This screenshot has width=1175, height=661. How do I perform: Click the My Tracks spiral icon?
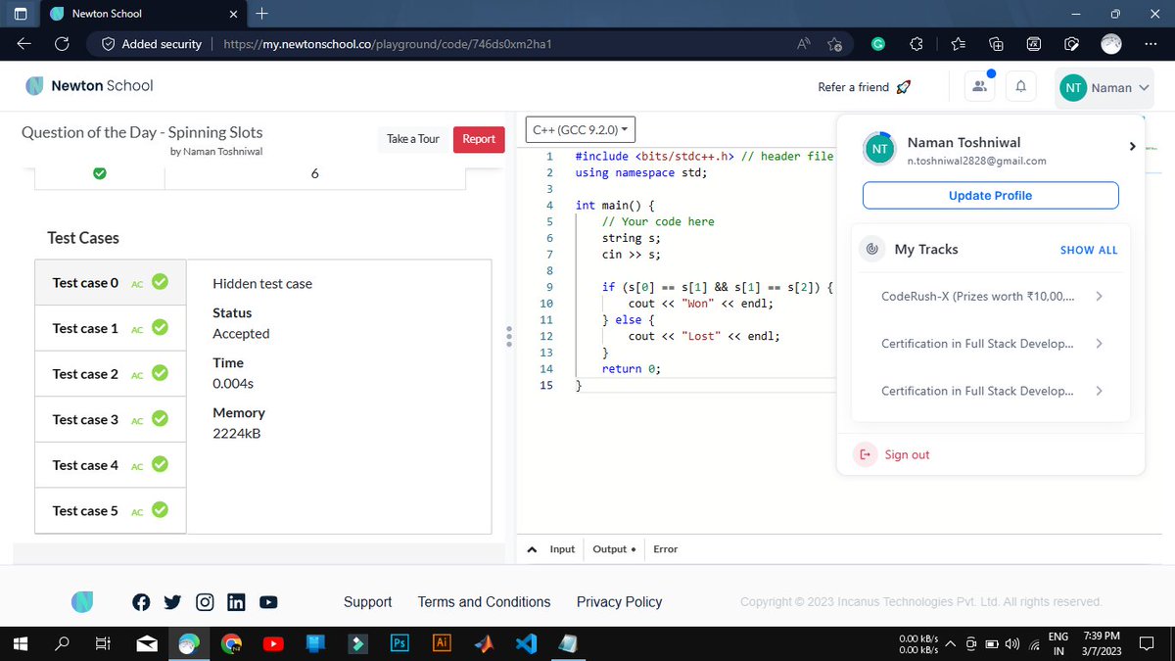click(870, 250)
